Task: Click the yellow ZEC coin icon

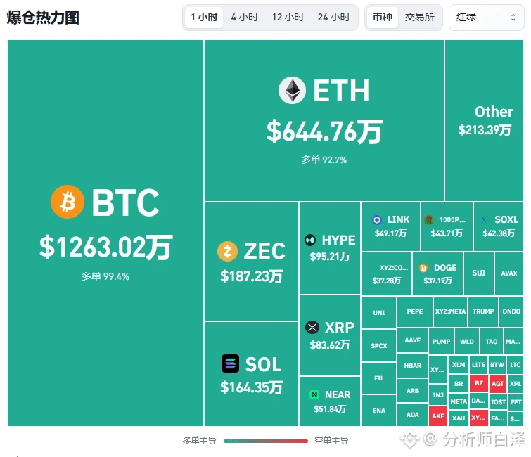Action: (227, 251)
